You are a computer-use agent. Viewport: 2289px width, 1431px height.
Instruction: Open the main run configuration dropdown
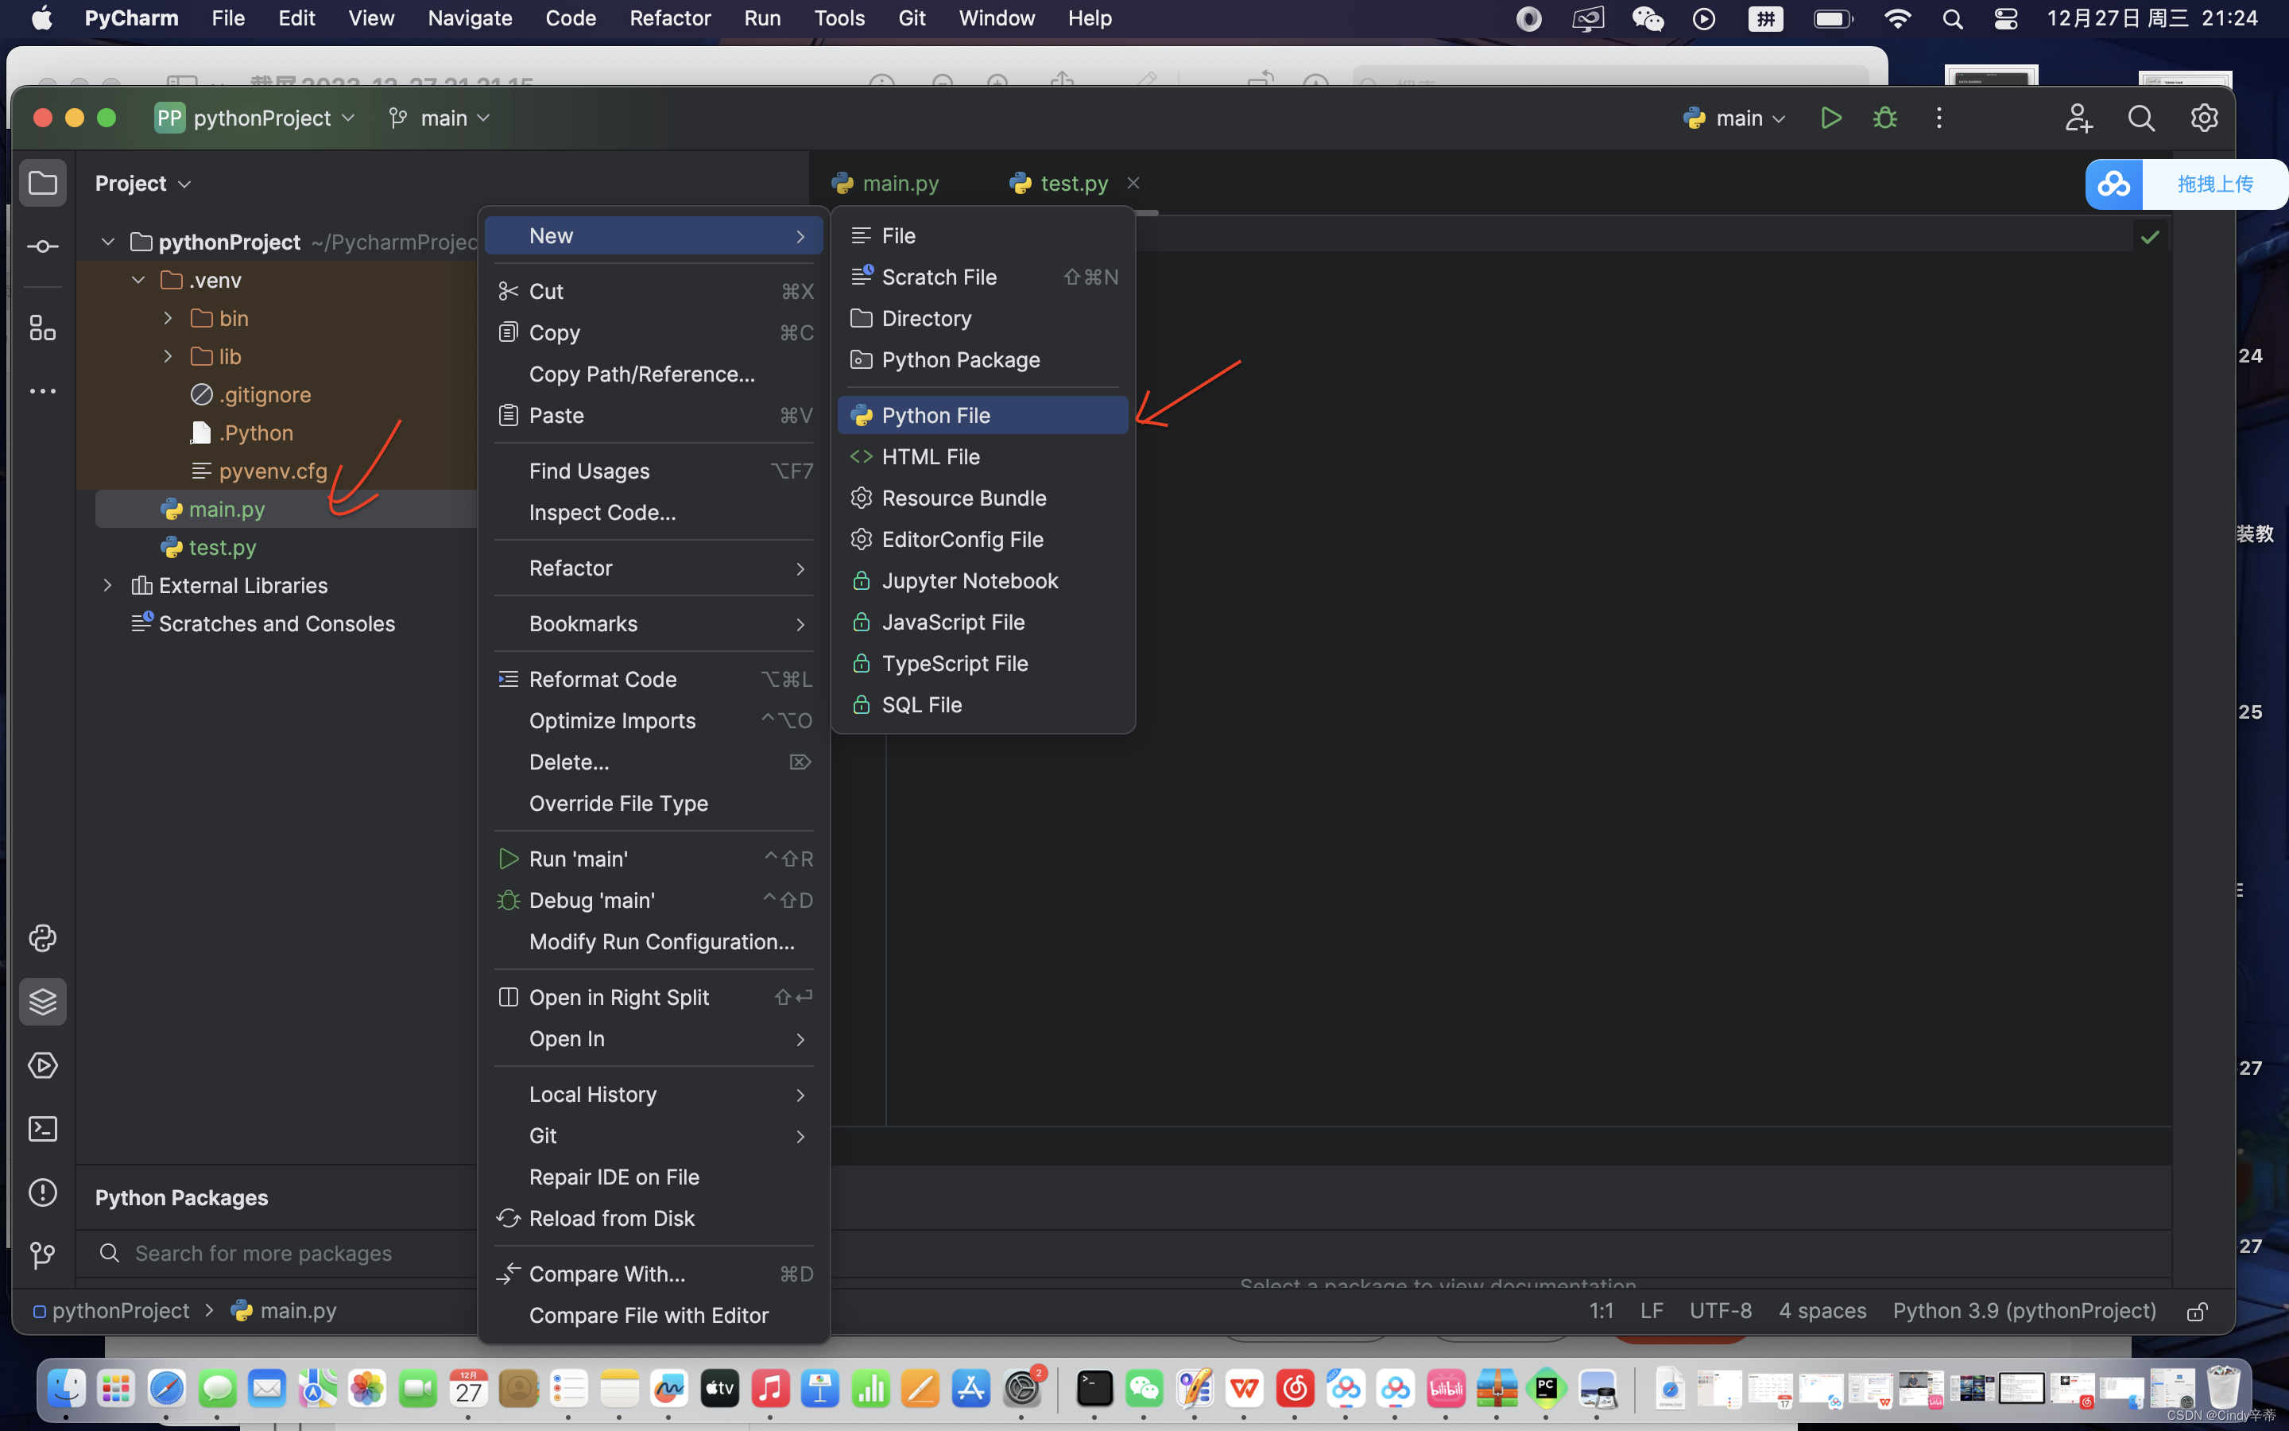[x=1737, y=118]
